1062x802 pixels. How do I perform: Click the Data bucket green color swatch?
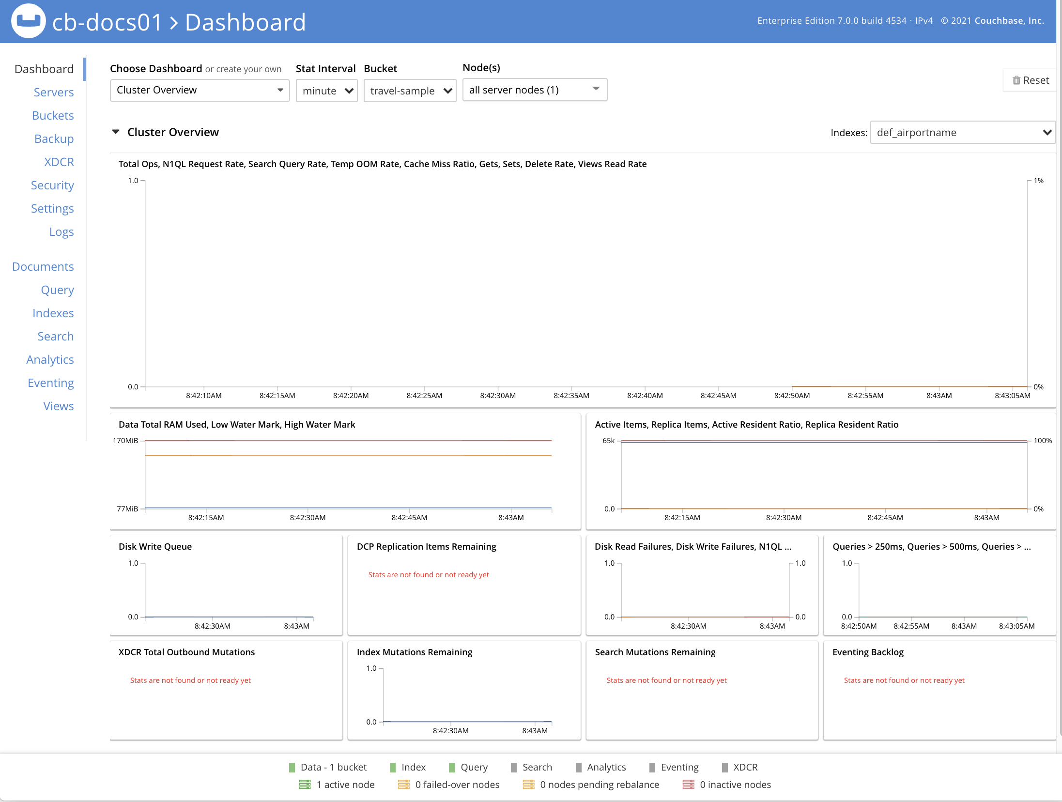tap(292, 767)
